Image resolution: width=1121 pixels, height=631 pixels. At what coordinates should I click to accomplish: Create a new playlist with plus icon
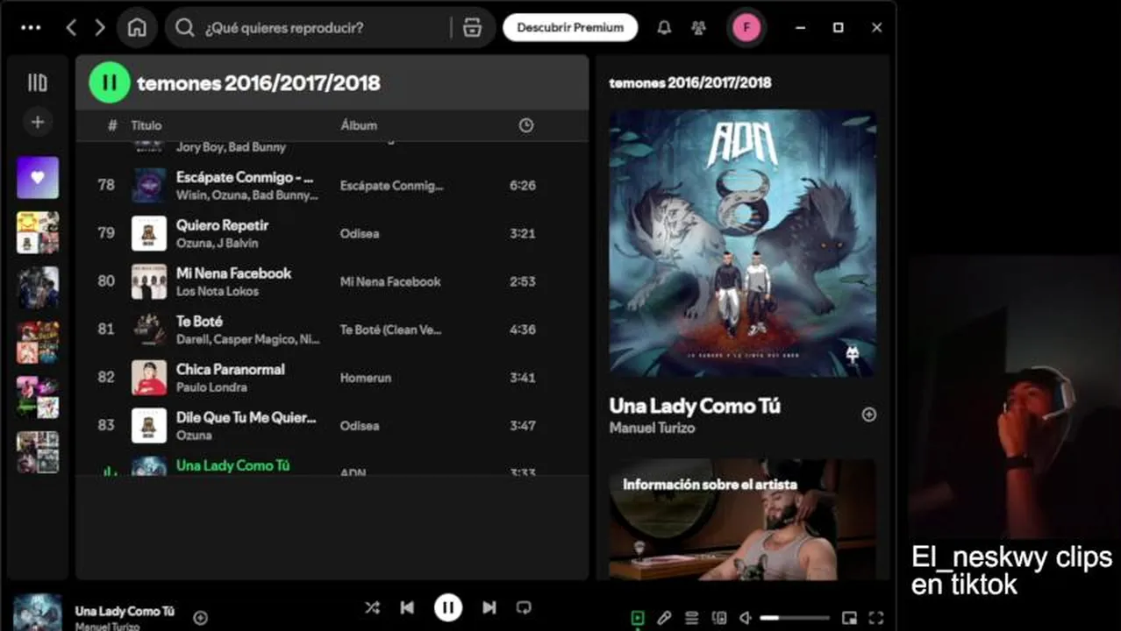click(x=37, y=122)
